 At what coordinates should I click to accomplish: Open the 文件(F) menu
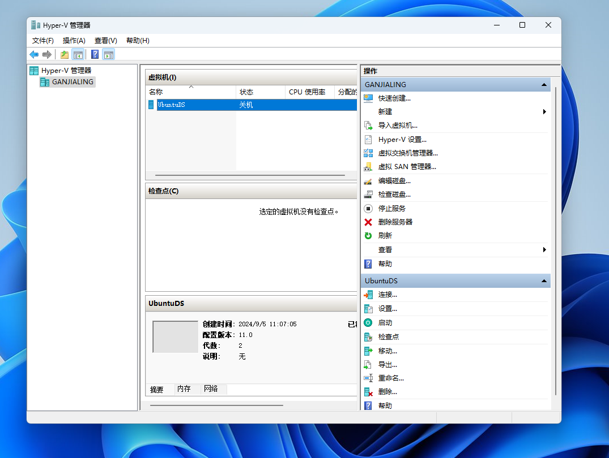[x=42, y=41]
